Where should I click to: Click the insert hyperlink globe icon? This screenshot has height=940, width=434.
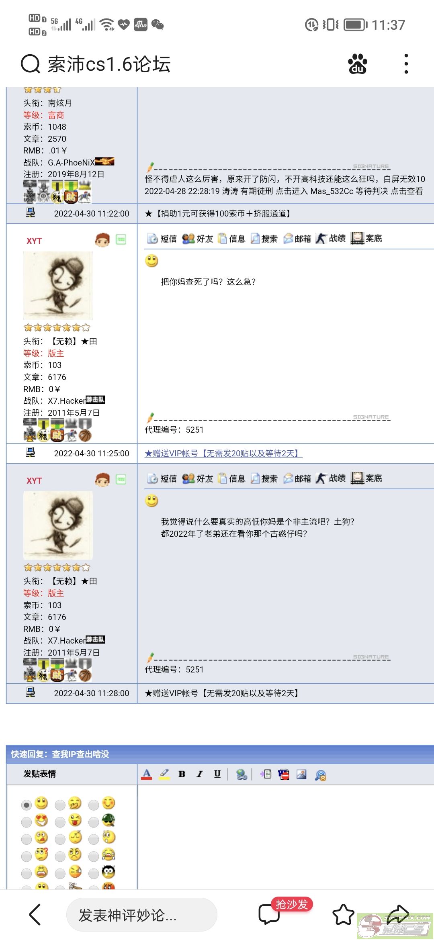pos(242,774)
